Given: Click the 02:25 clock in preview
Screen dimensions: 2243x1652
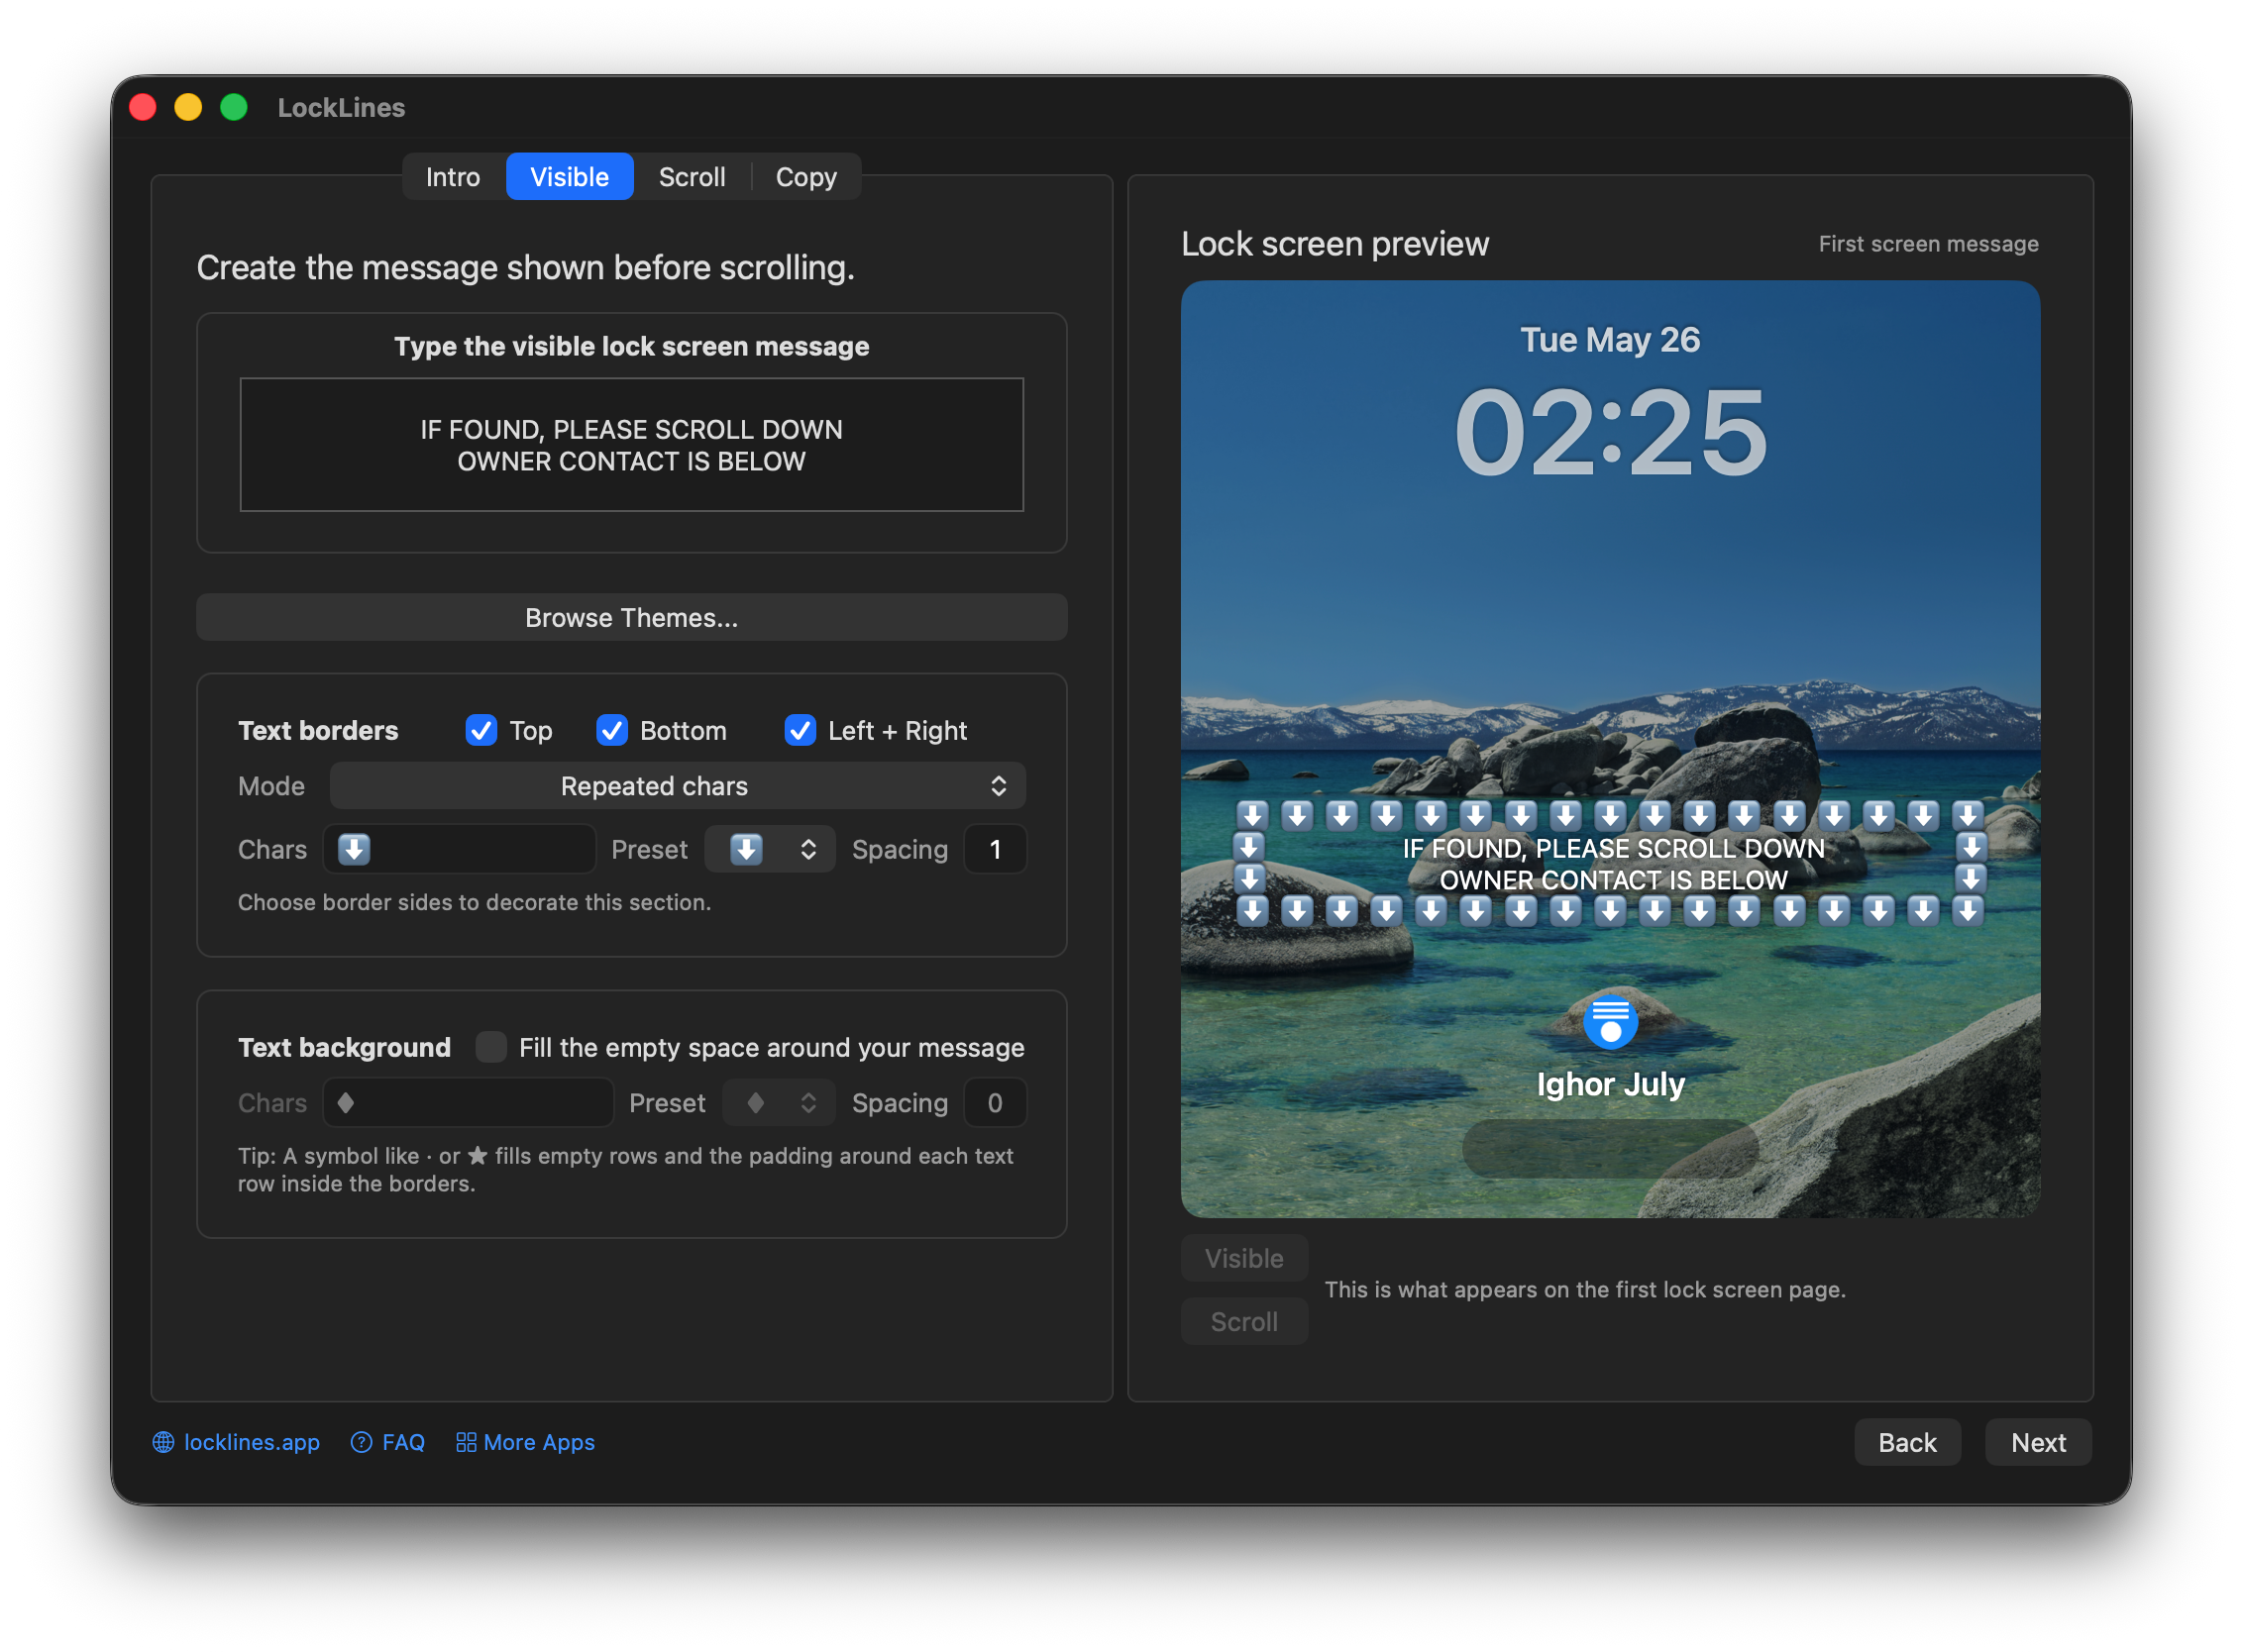Looking at the screenshot, I should 1611,432.
